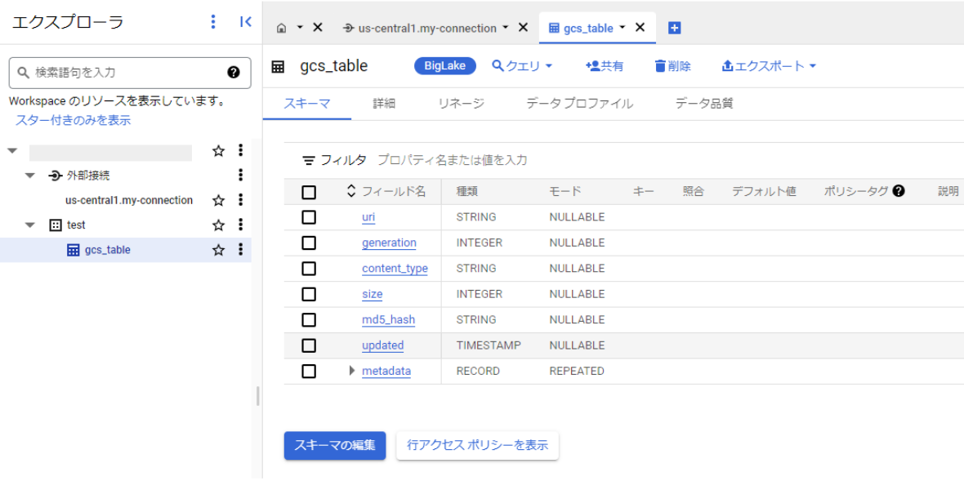Viewport: 964px width, 481px height.
Task: Add a new tab with plus icon
Action: tap(675, 28)
